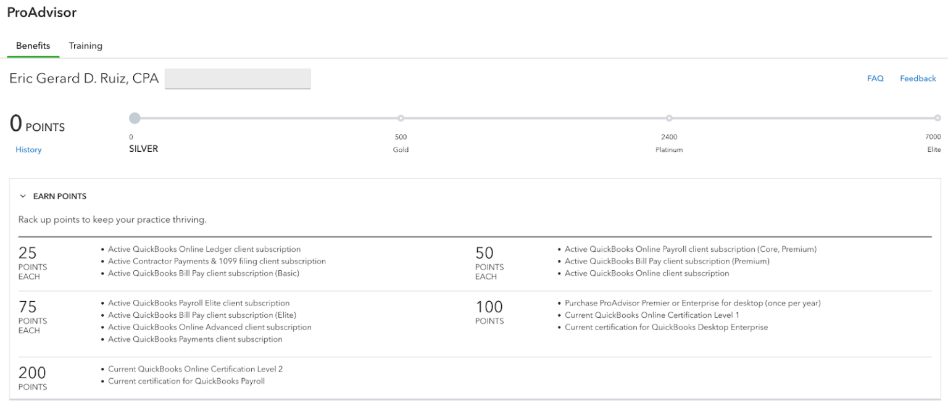
Task: Click the 0 POINTS counter
Action: [x=37, y=125]
